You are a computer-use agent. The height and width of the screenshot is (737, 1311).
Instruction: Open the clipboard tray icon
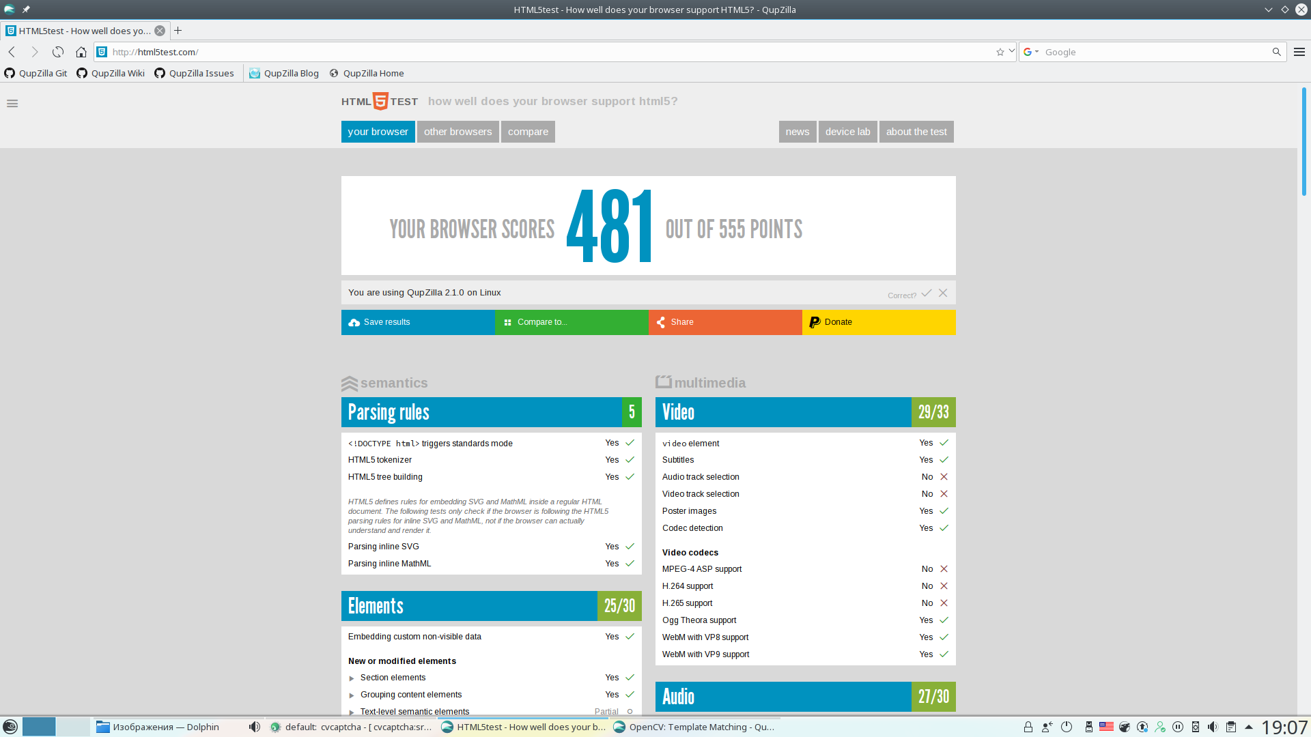pyautogui.click(x=1231, y=727)
